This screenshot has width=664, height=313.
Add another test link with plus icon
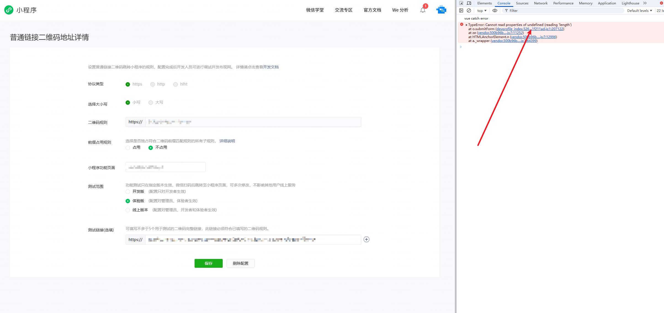click(366, 239)
